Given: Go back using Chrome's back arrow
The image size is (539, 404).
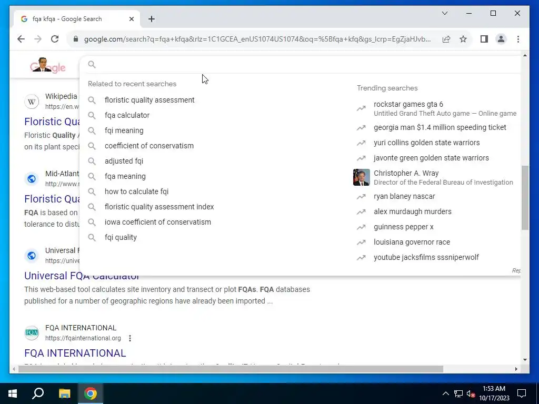Looking at the screenshot, I should [x=21, y=39].
